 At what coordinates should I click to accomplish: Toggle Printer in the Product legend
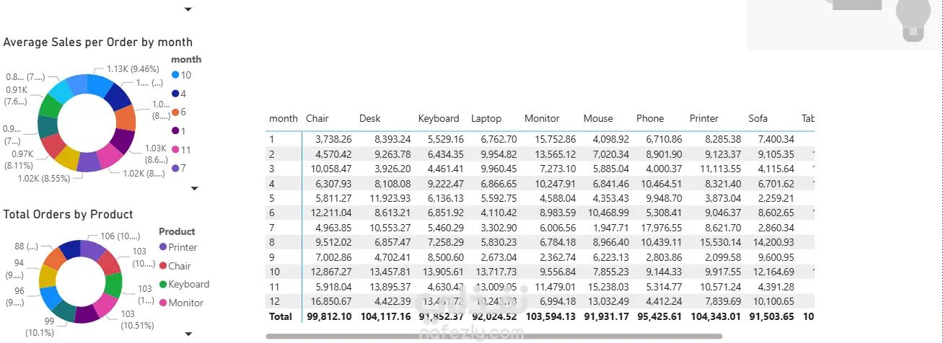[183, 247]
